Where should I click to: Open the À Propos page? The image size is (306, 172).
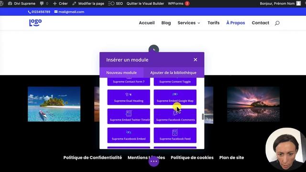point(236,23)
